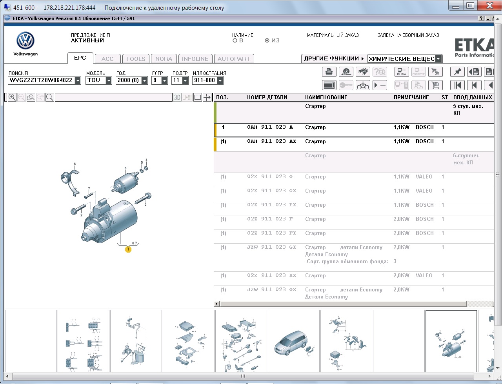
Task: Select the 'ИЗ' availability radio button
Action: (x=267, y=40)
